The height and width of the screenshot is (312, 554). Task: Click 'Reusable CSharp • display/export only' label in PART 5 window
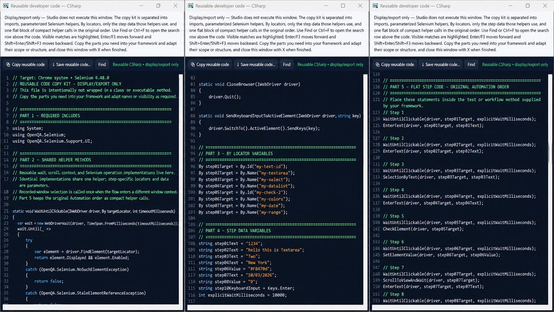tap(515, 65)
